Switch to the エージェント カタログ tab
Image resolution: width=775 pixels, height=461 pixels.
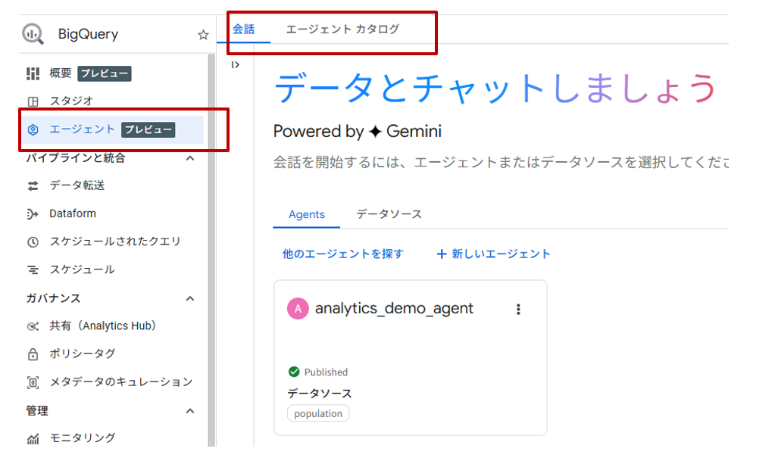click(x=342, y=30)
